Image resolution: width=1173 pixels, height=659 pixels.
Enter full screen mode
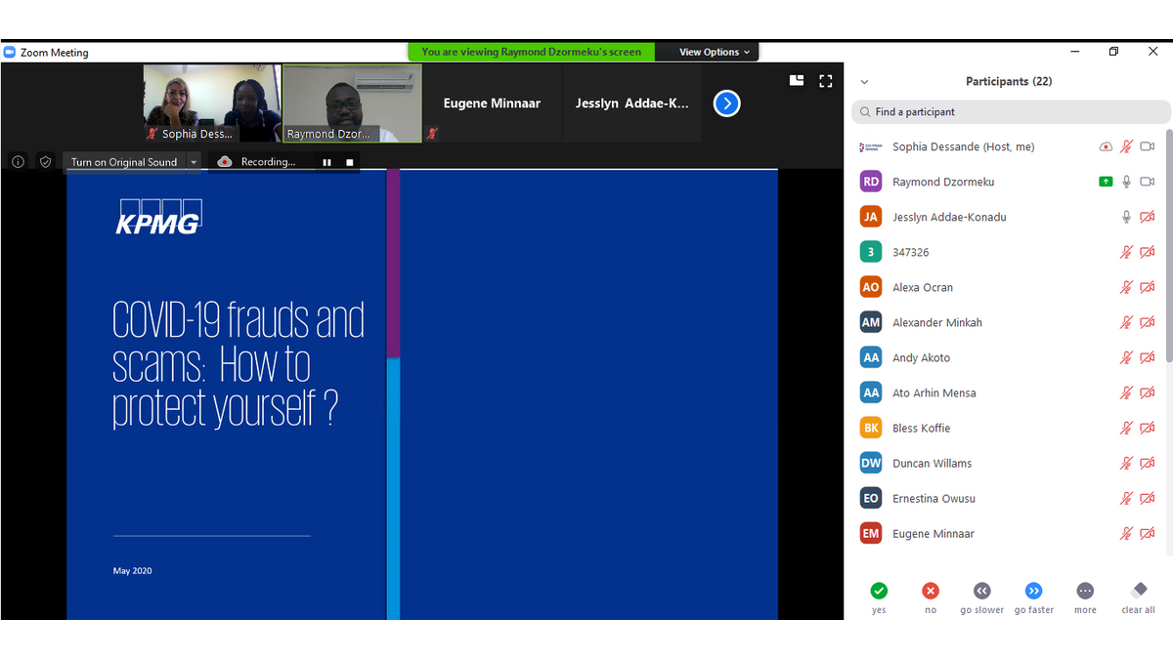pos(825,81)
